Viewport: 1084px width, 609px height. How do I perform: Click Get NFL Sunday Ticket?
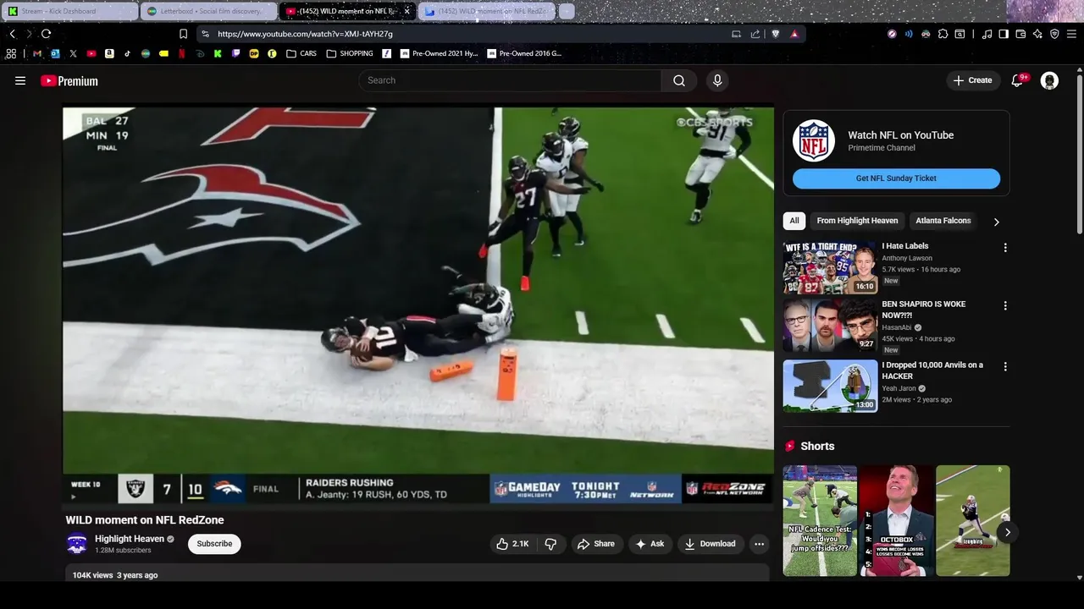[896, 178]
